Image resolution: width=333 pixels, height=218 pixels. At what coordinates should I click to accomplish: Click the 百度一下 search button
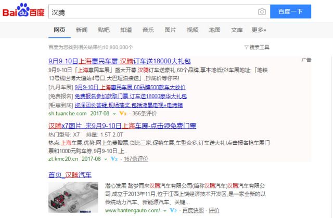[x=290, y=11]
